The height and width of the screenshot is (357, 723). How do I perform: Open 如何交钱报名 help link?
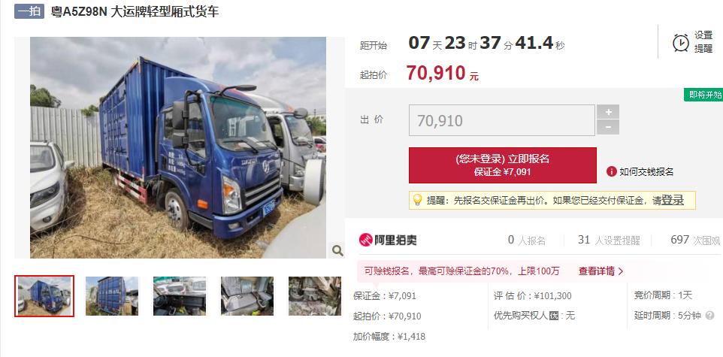pyautogui.click(x=646, y=172)
